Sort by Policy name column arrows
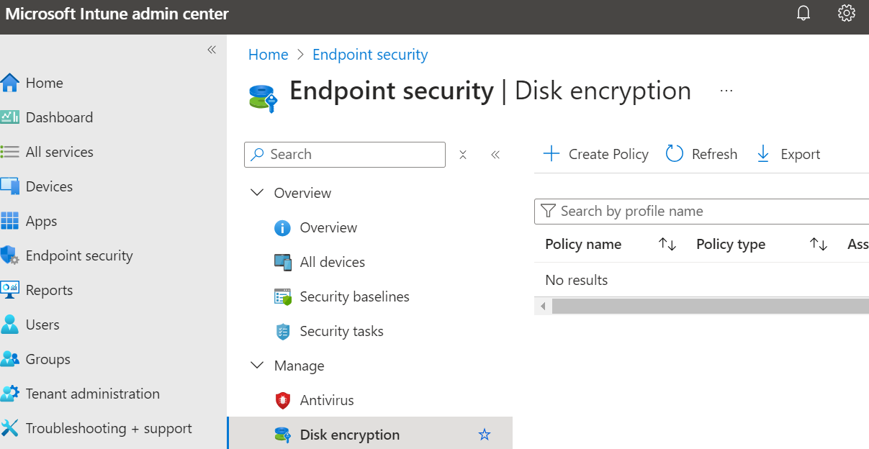 point(667,245)
